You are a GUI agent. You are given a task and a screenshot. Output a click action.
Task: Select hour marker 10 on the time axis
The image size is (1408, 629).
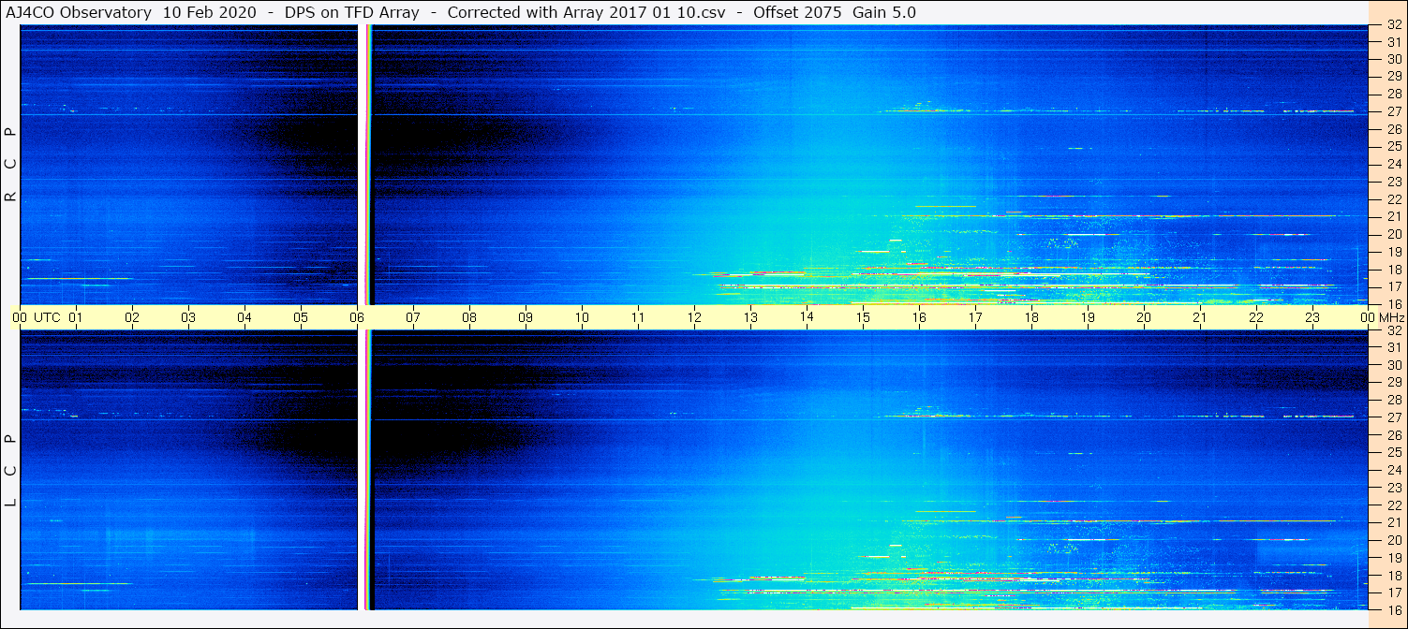(582, 317)
